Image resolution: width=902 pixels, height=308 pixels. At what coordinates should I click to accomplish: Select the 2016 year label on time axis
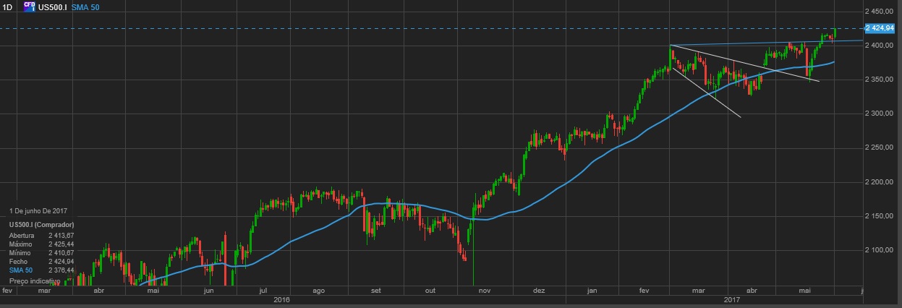click(281, 299)
